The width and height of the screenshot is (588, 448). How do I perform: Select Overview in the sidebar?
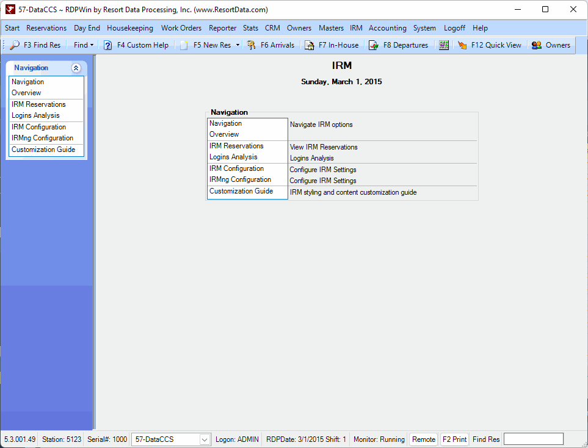point(26,93)
